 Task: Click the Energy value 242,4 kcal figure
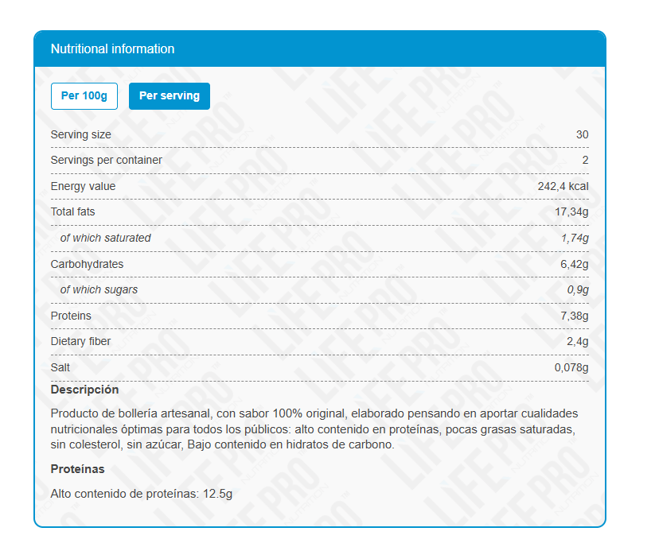pos(563,186)
